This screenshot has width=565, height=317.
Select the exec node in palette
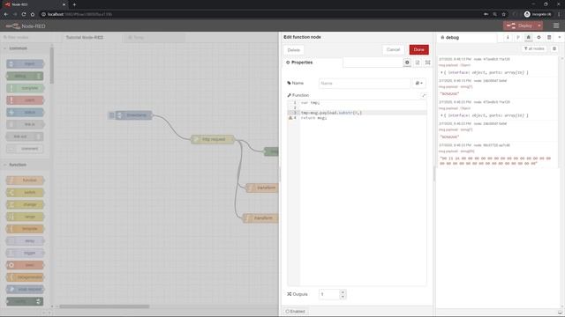[25, 265]
